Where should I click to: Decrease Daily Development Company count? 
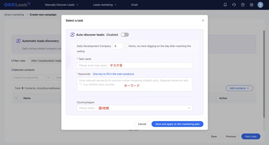click(125, 47)
